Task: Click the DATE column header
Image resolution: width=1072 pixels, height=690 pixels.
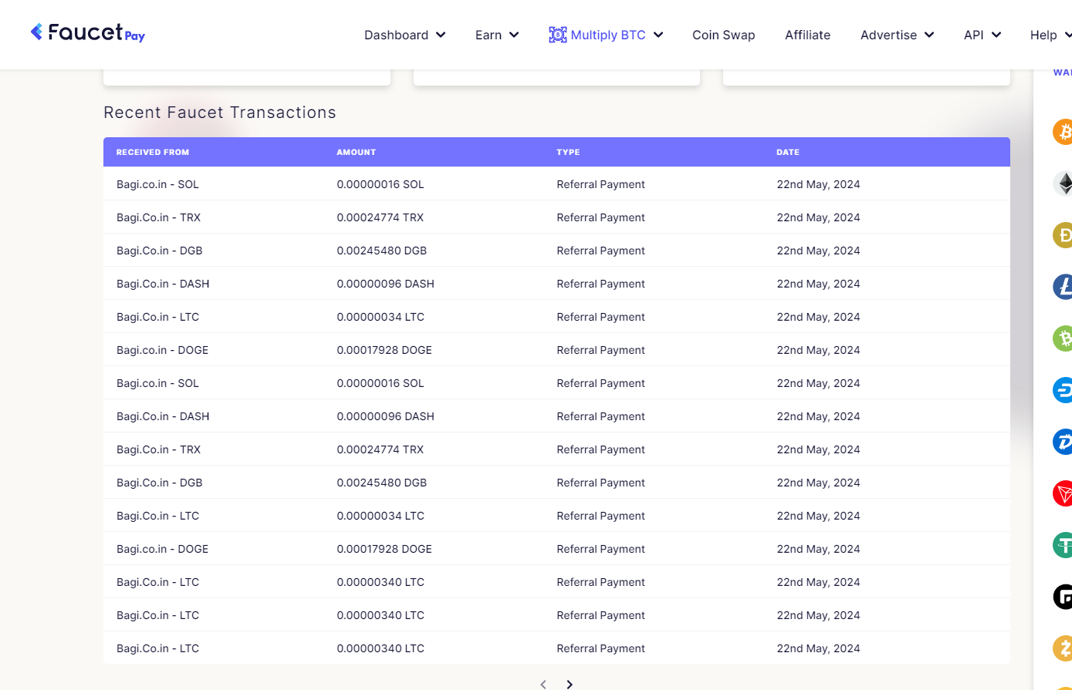Action: [788, 152]
